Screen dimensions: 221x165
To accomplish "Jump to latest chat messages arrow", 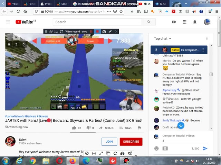I will 181,125.
